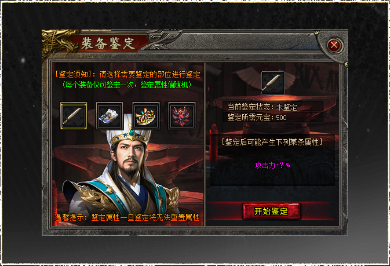Click the 鉴定后可能产生下列某条属性 header

(x=272, y=142)
